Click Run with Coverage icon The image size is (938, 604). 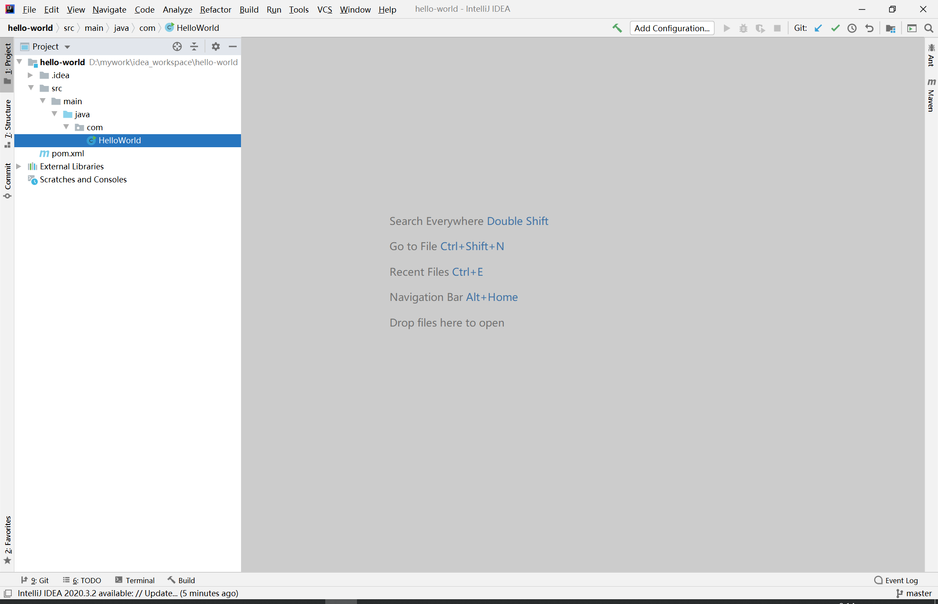pyautogui.click(x=760, y=28)
